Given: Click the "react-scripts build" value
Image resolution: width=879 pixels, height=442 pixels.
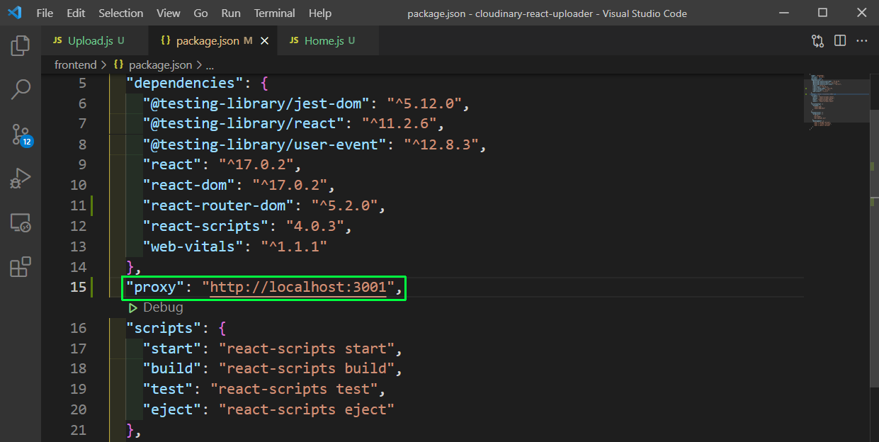Looking at the screenshot, I should (x=307, y=368).
